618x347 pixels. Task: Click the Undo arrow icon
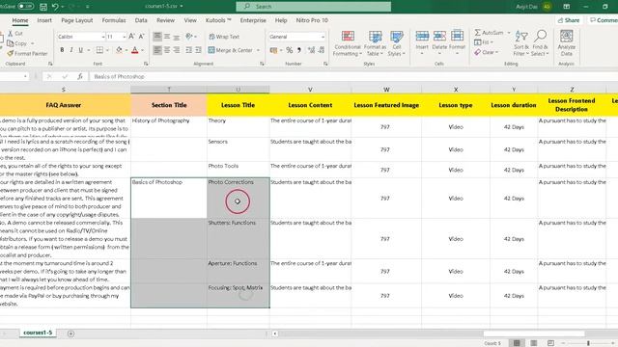[55, 7]
